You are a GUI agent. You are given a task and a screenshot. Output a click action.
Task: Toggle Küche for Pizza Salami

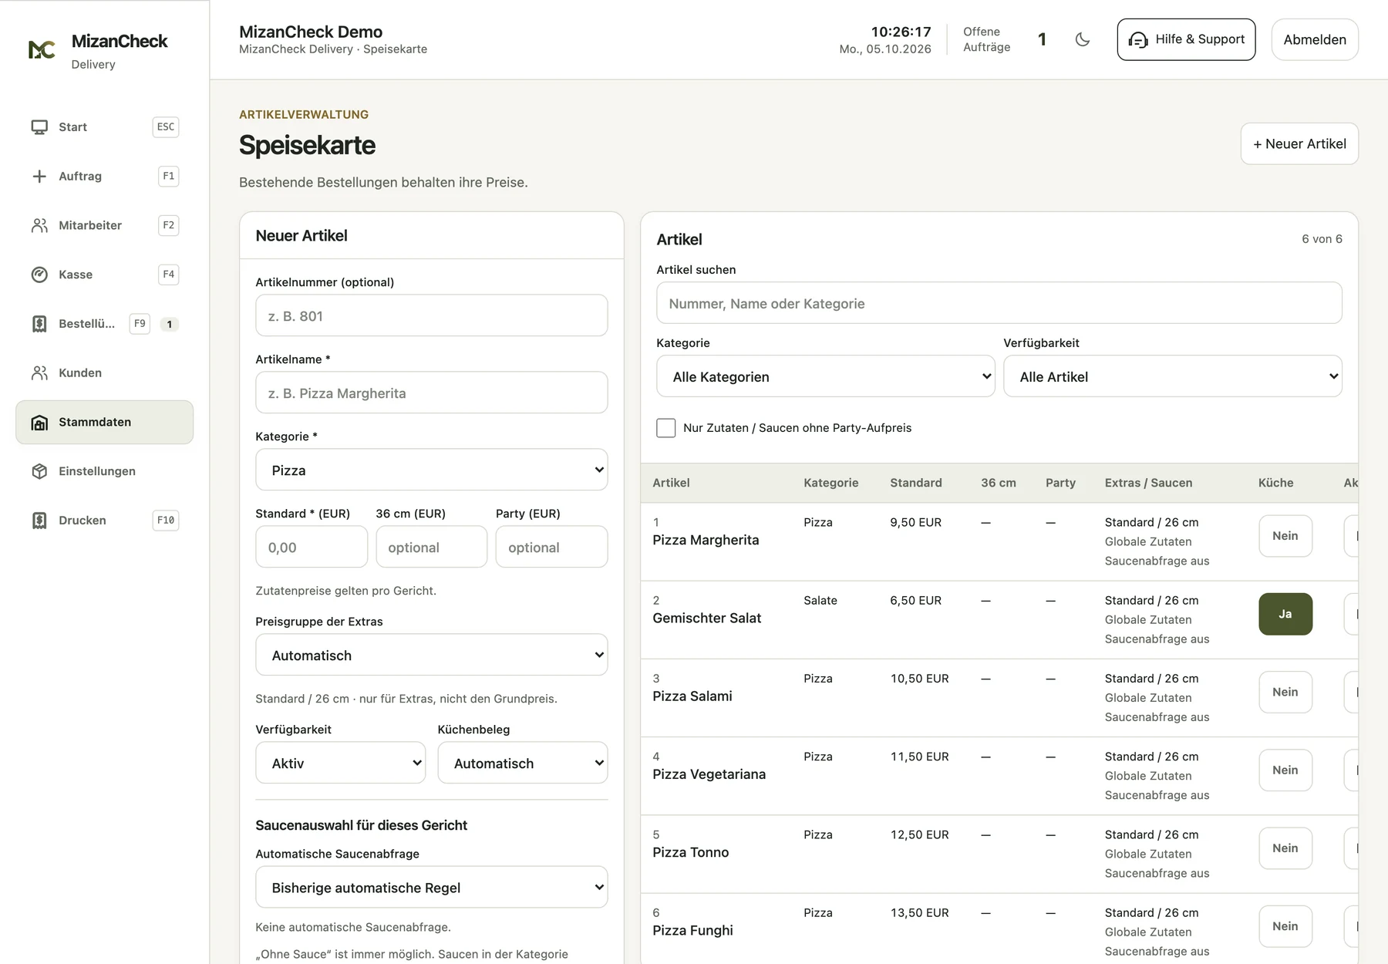tap(1285, 692)
